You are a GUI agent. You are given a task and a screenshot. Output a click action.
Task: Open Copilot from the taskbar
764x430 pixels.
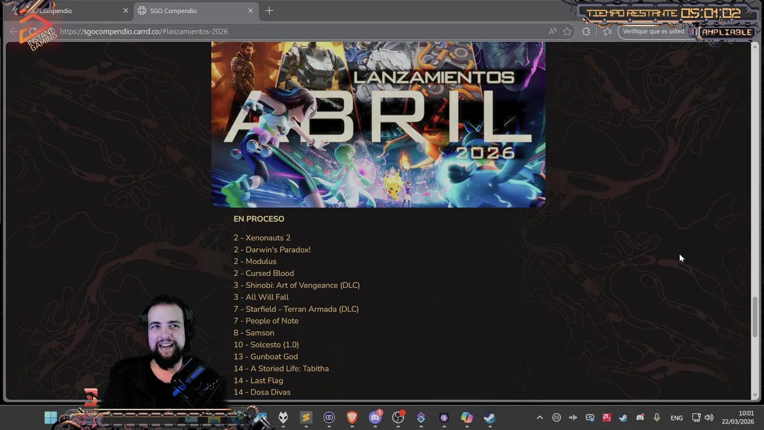pos(467,417)
